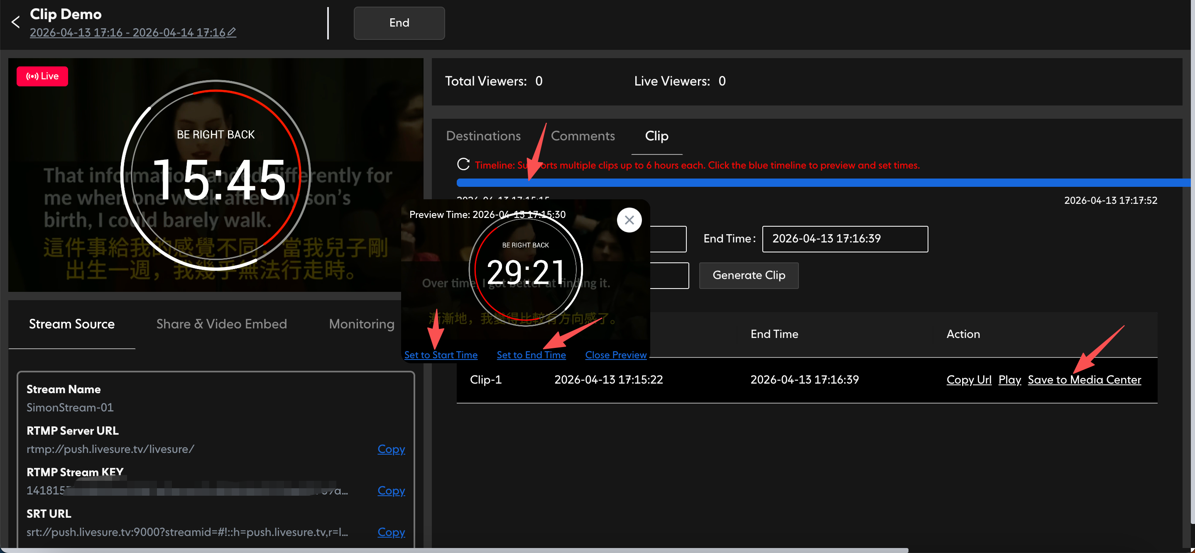Click the live video player preview
Screen dimensions: 1195x553
216,175
